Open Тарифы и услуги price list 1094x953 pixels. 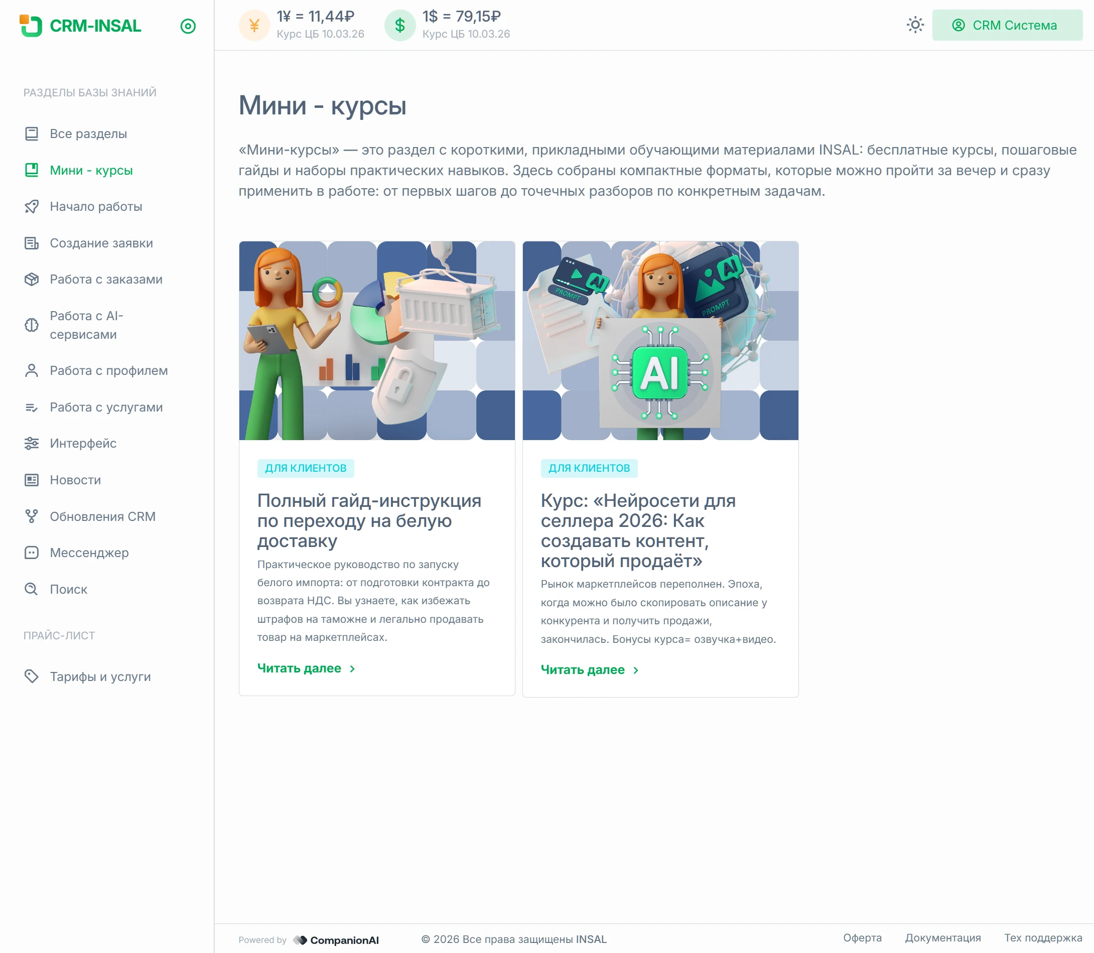pyautogui.click(x=100, y=676)
